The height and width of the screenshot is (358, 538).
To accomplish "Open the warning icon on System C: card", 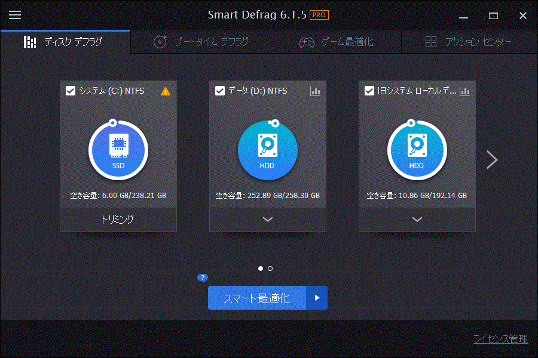I will tap(166, 91).
